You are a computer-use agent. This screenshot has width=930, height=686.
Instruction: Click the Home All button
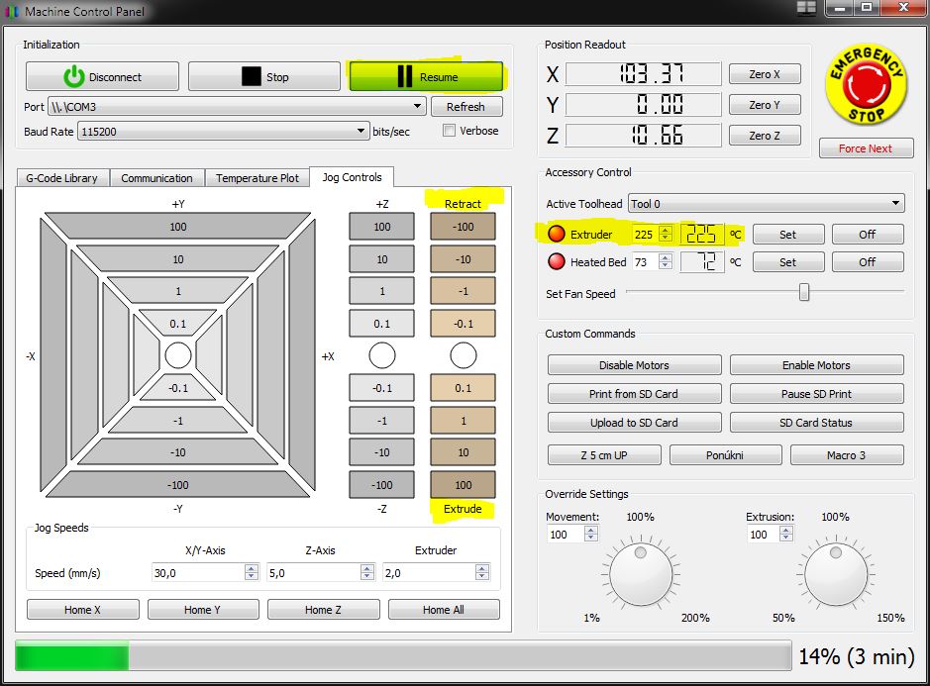tap(444, 610)
